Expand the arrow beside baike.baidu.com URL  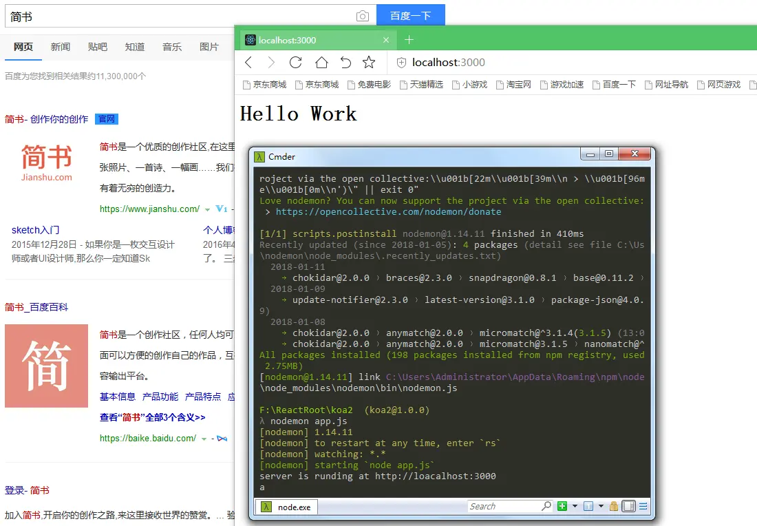point(204,439)
